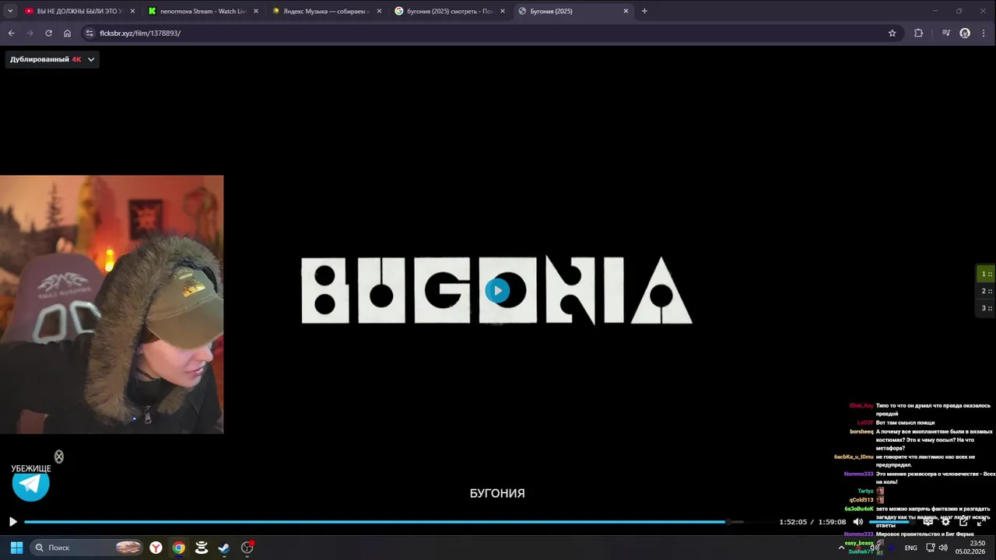Show hidden system tray icons
Image resolution: width=996 pixels, height=560 pixels.
[x=841, y=548]
